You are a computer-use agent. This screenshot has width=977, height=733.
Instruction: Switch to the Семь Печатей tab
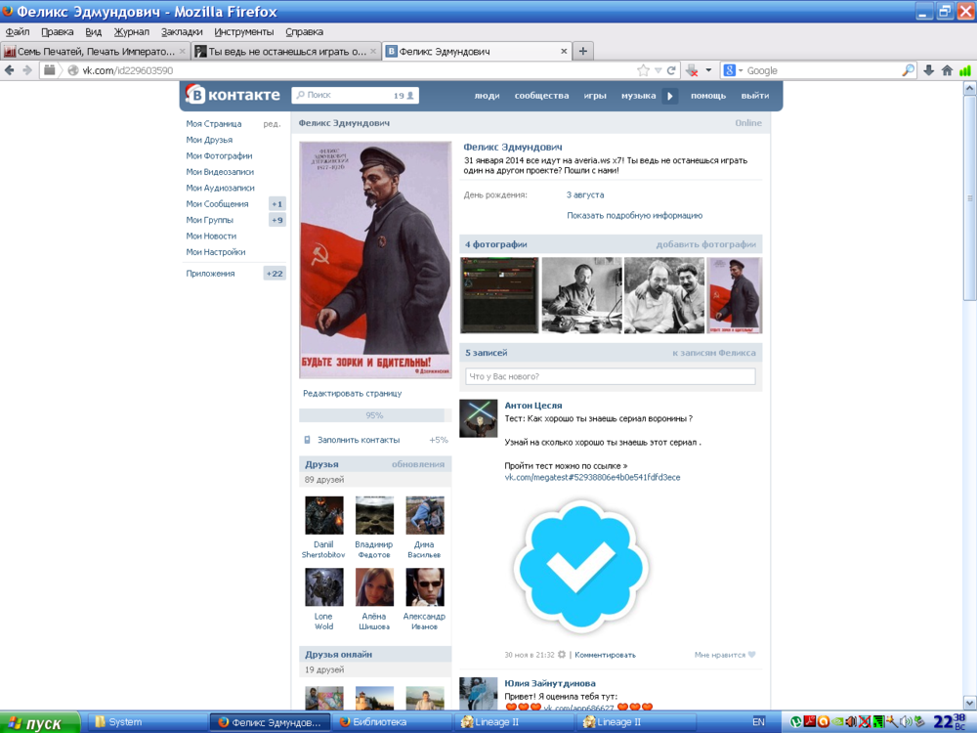click(x=93, y=51)
